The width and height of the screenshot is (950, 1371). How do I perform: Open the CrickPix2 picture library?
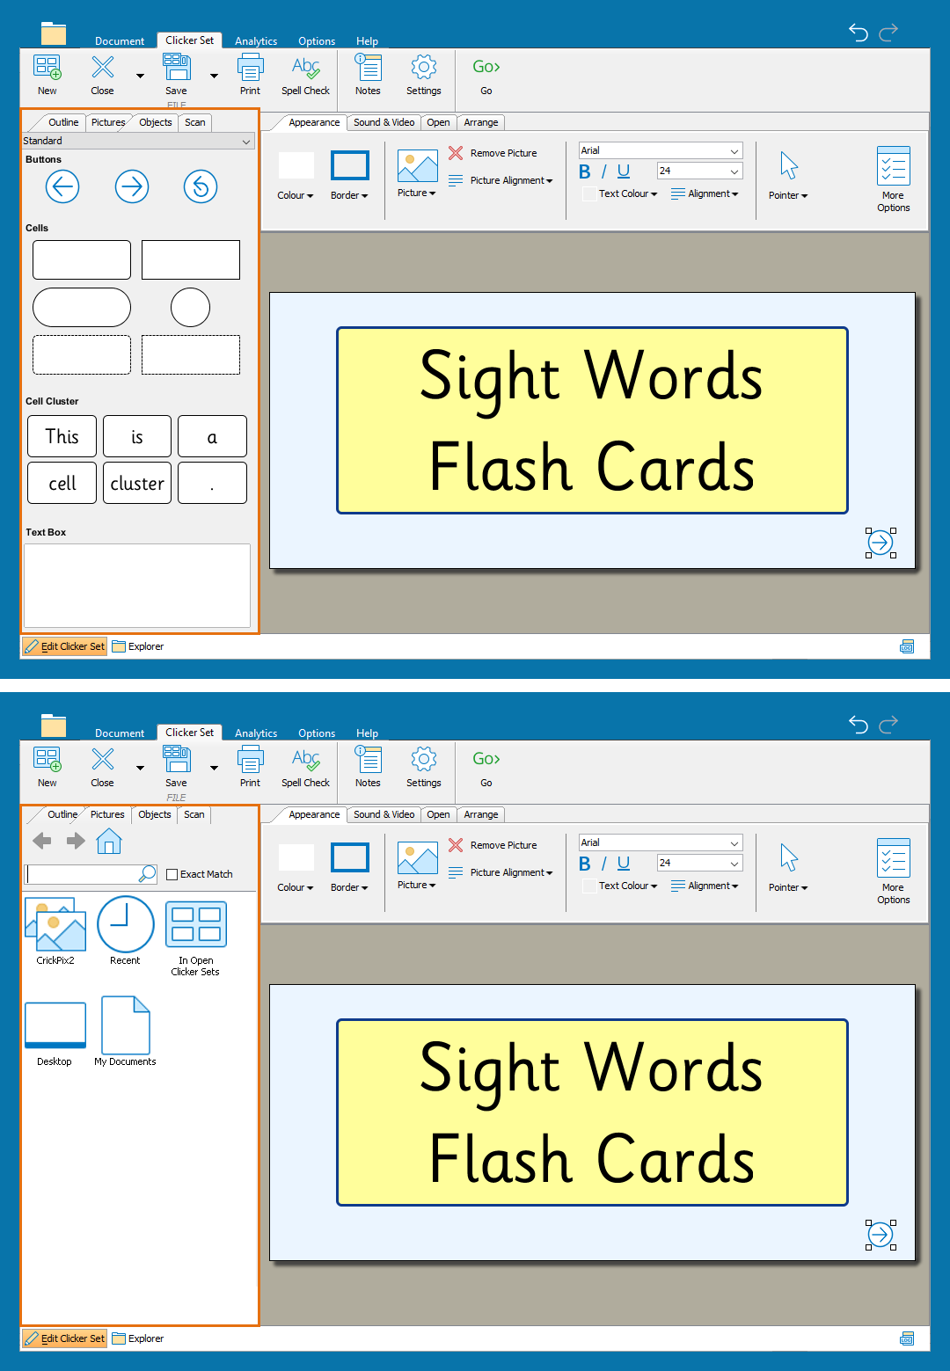[55, 925]
